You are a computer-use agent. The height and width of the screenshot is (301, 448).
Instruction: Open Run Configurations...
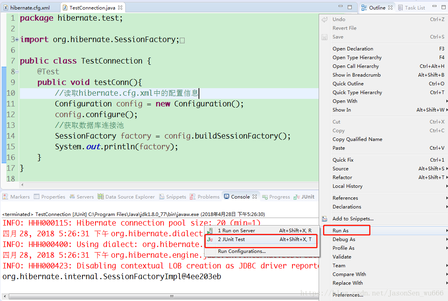(x=262, y=251)
